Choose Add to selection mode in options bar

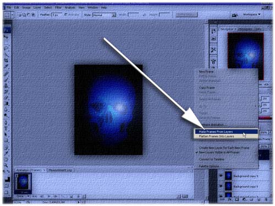coord(24,15)
